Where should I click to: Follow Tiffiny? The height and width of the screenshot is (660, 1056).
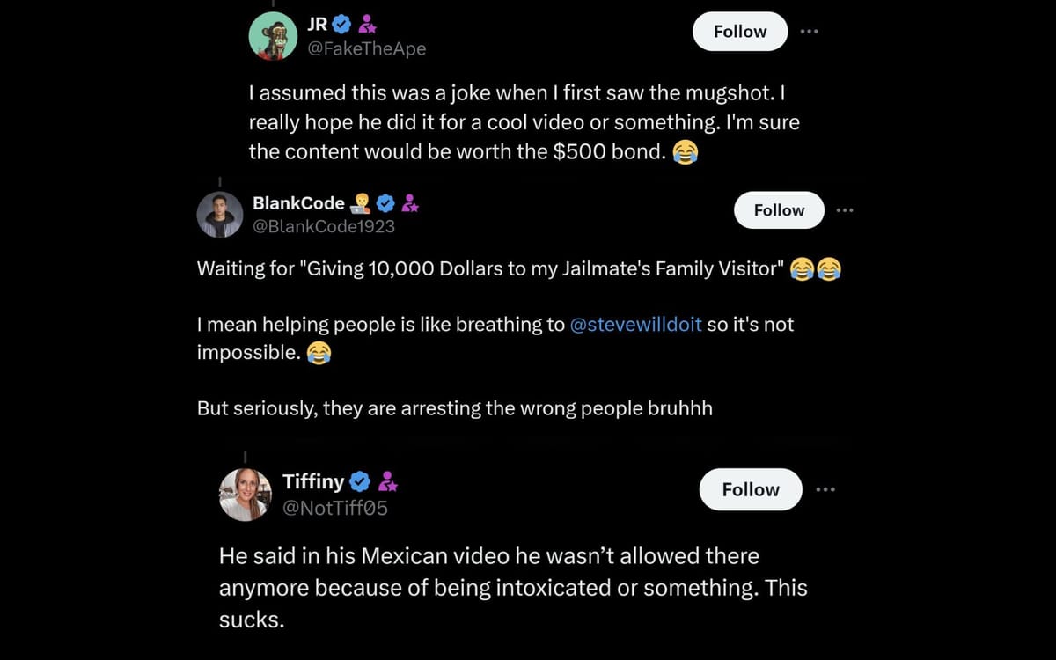click(x=750, y=489)
